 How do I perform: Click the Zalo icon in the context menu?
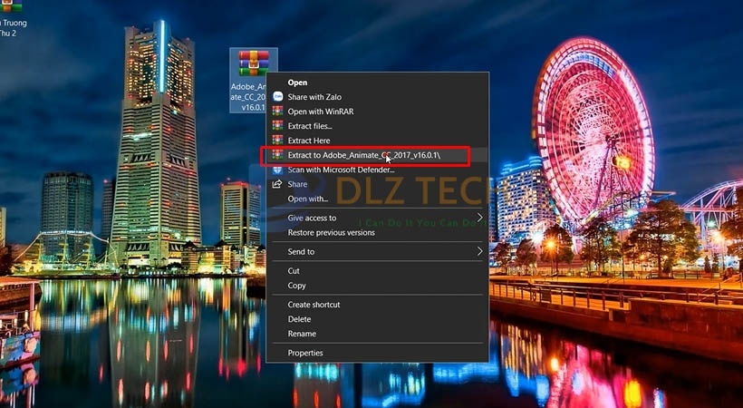point(278,97)
